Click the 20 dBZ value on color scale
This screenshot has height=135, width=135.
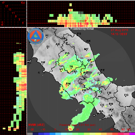click(77, 130)
